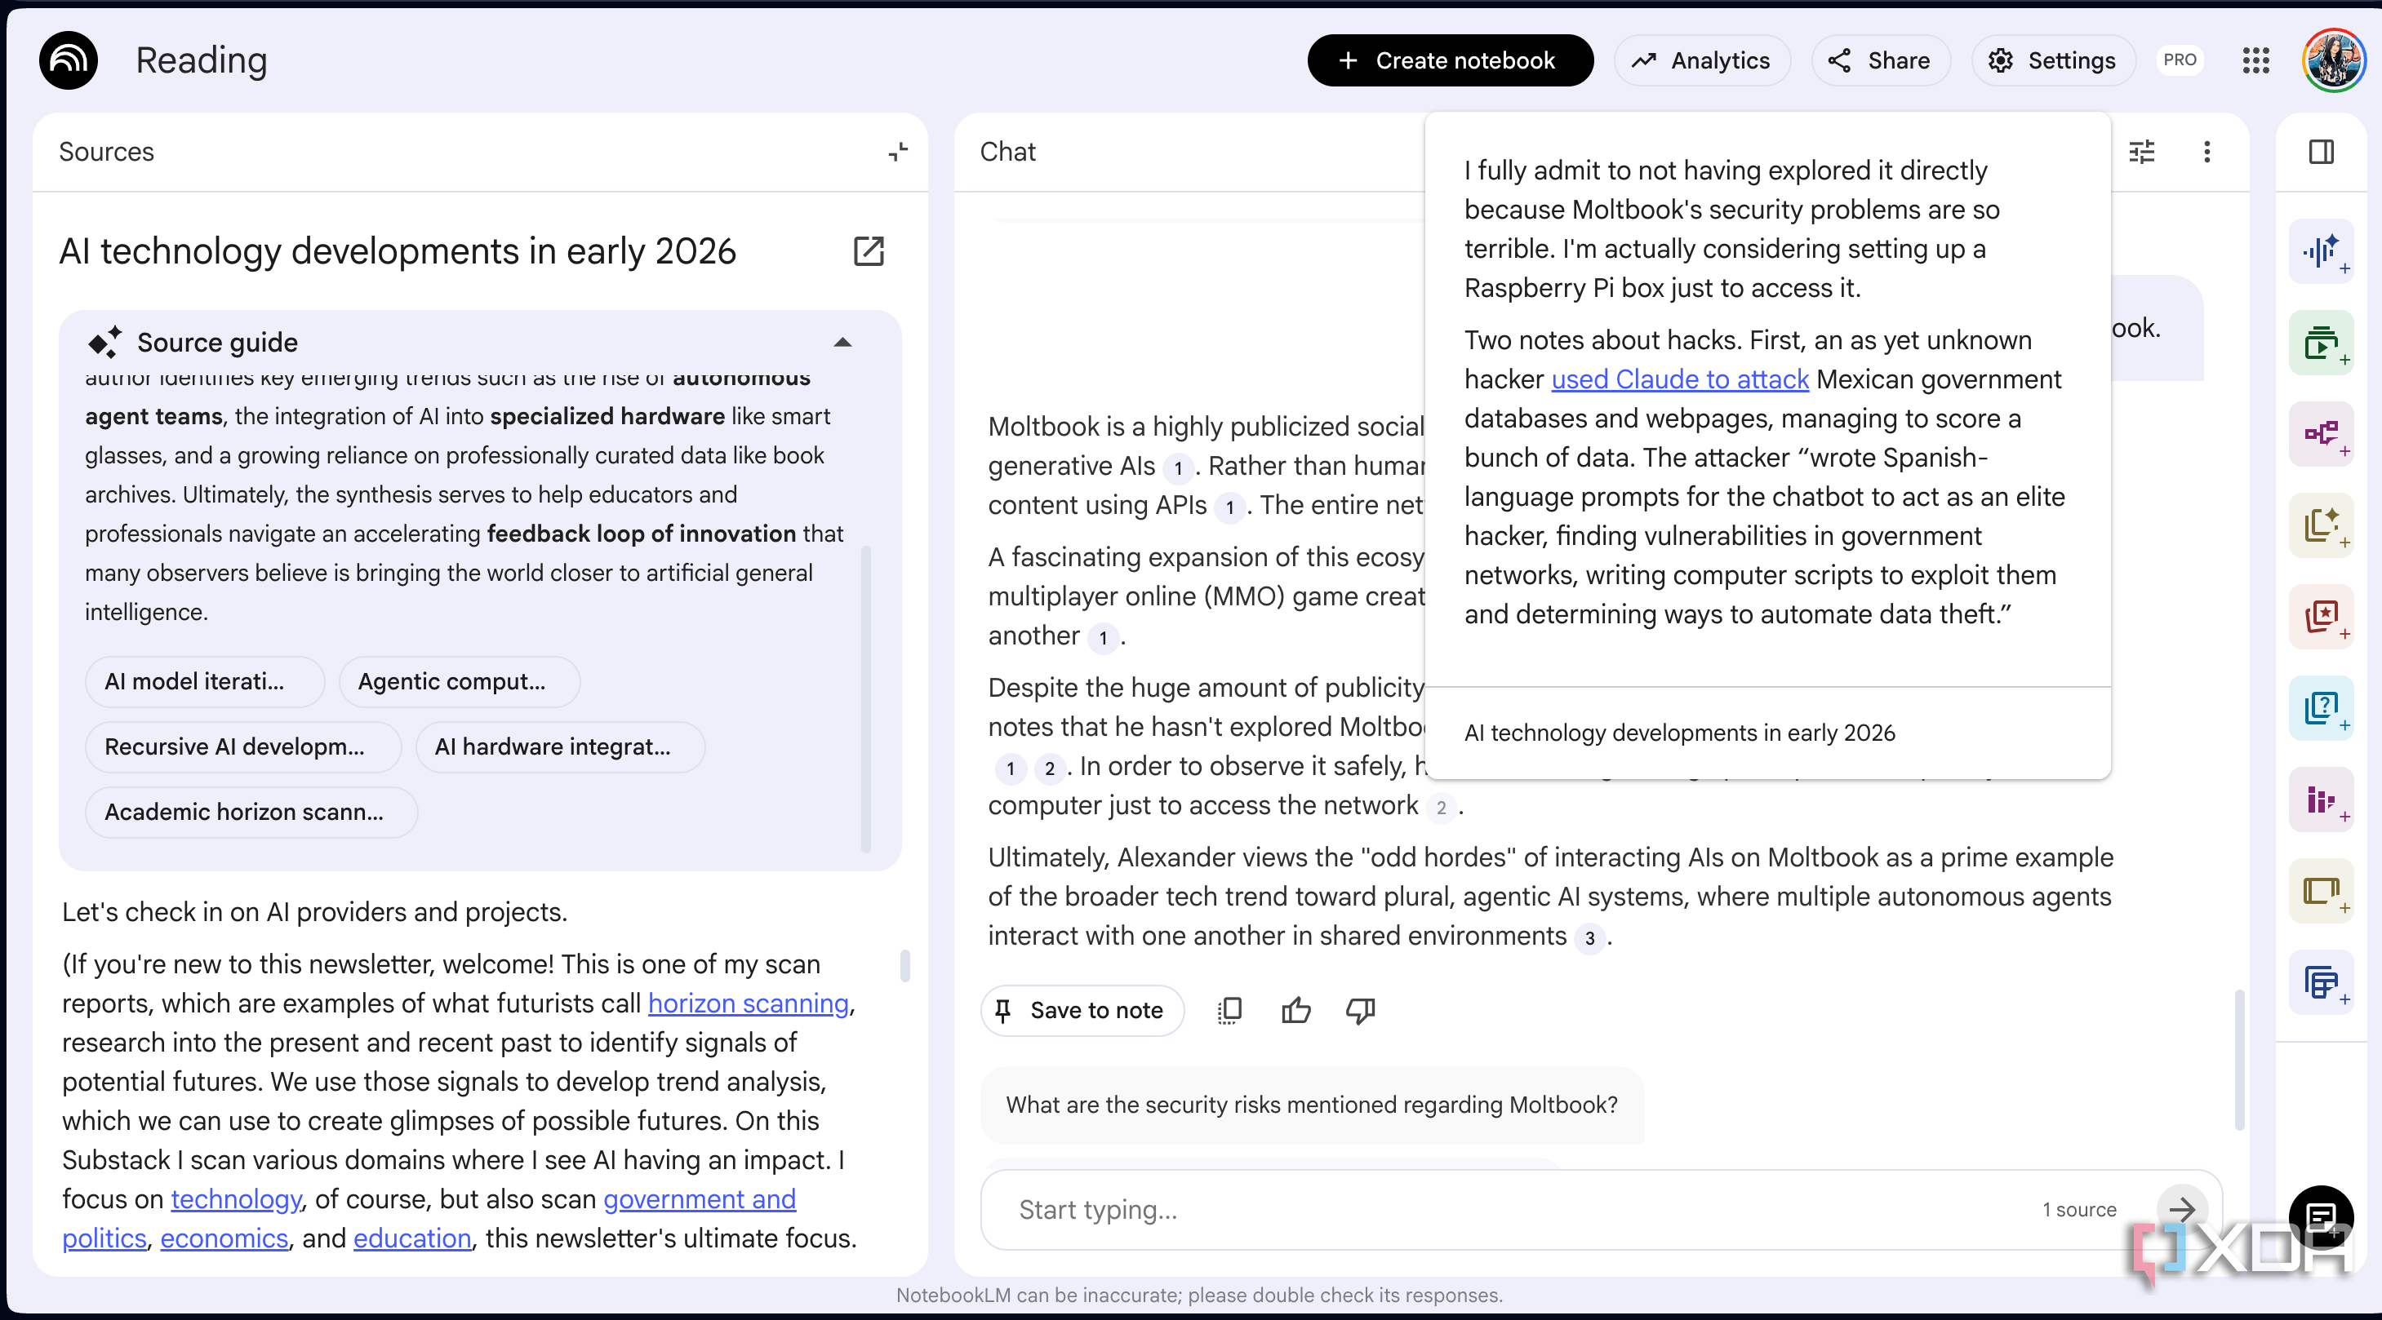
Task: Click the PRO badge
Action: tap(2179, 60)
